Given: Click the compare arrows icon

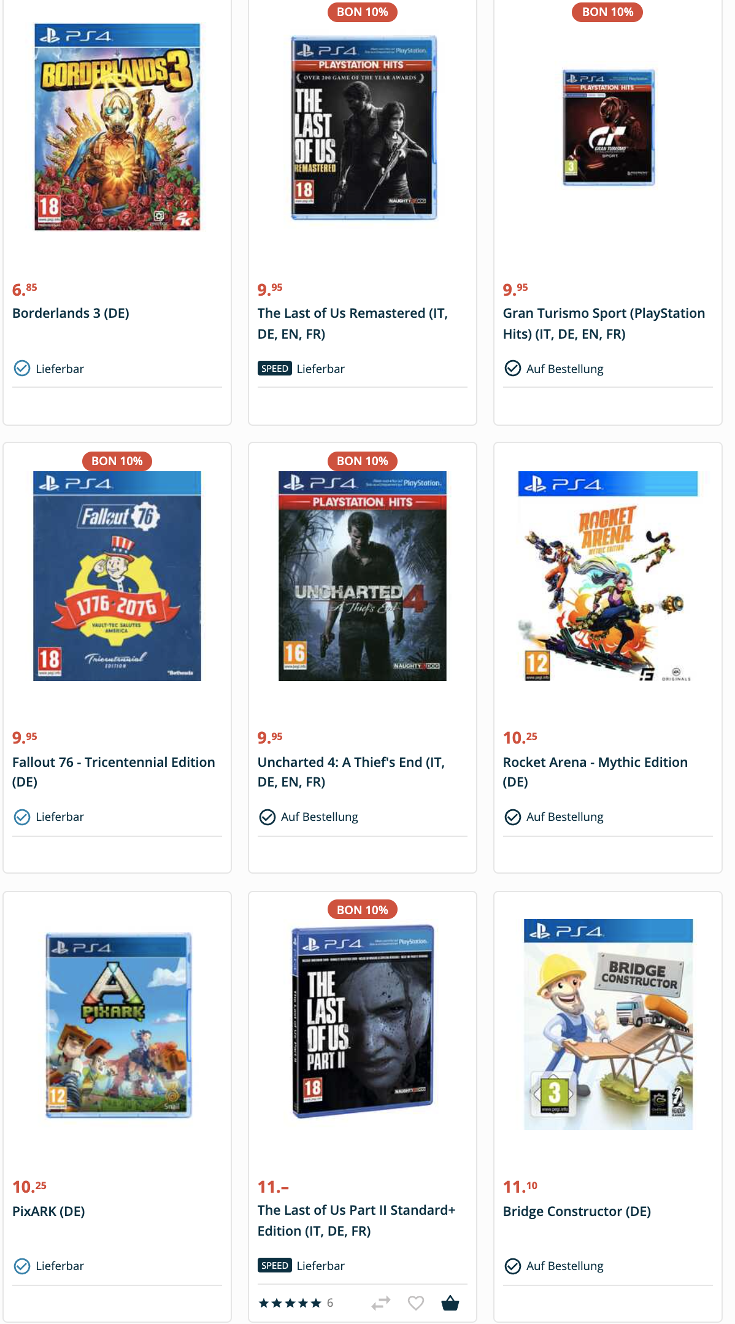Looking at the screenshot, I should click(381, 1303).
